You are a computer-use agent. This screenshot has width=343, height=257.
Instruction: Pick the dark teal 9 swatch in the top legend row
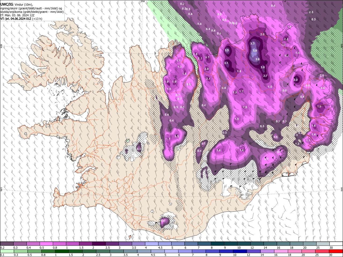pos(230,244)
